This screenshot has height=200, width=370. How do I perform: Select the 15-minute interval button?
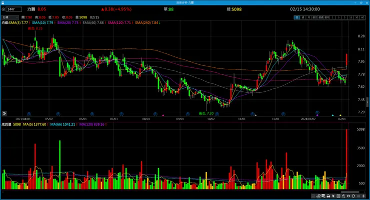[x=350, y=17]
